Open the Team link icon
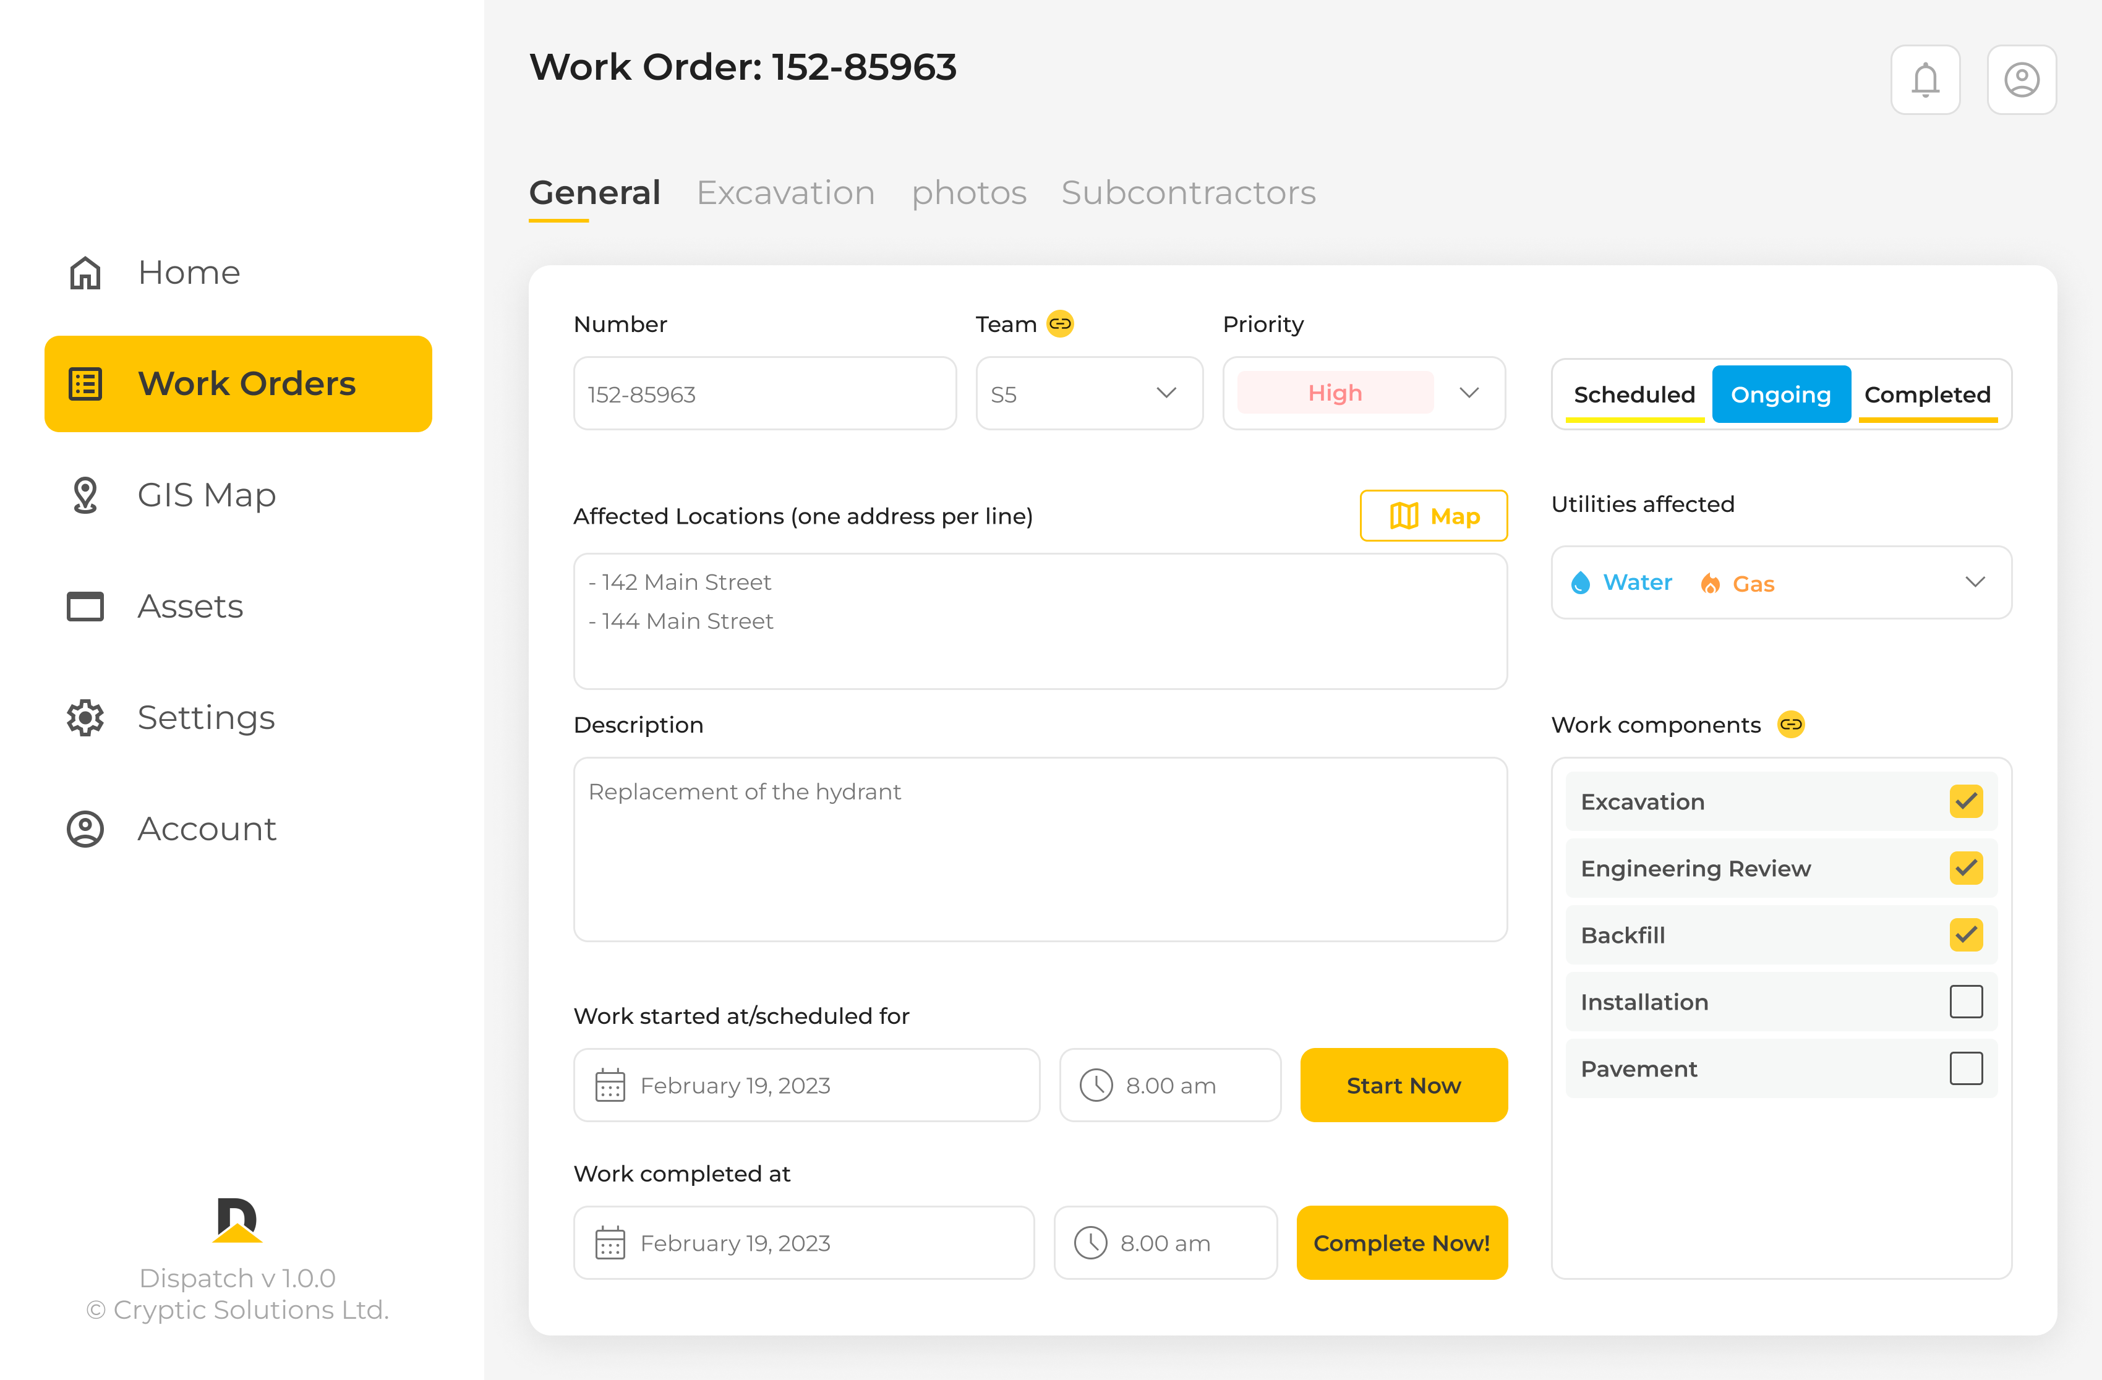2102x1380 pixels. point(1059,324)
